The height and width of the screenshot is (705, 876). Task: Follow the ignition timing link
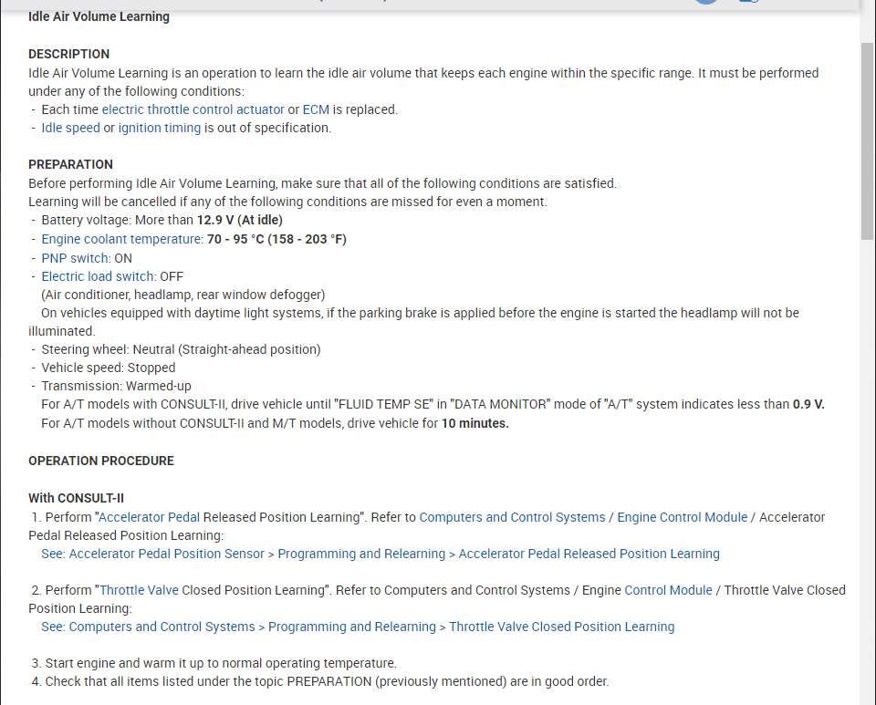(x=160, y=128)
